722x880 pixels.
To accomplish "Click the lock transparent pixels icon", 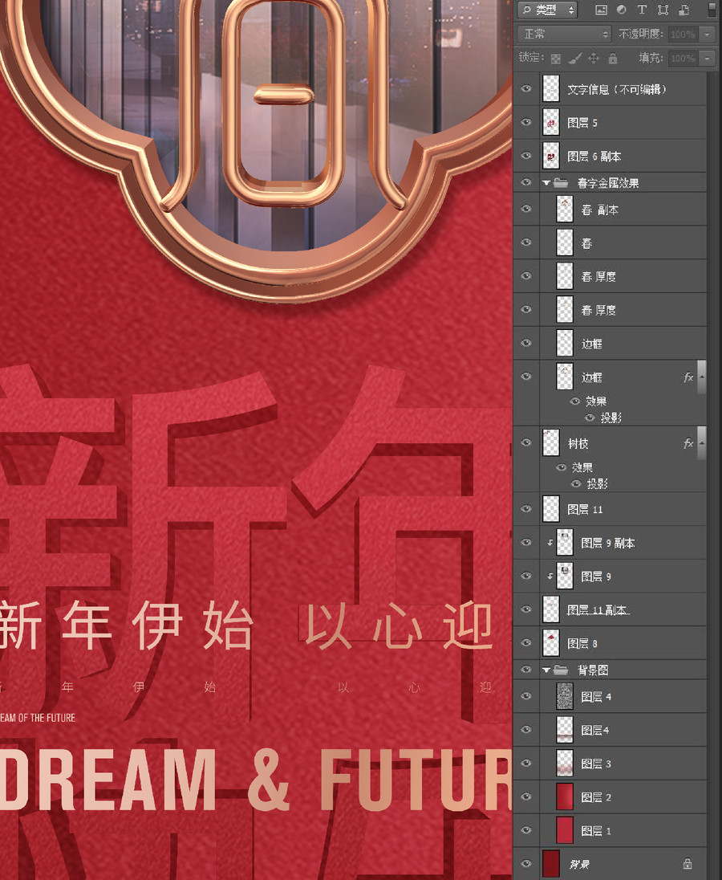I will pyautogui.click(x=555, y=59).
